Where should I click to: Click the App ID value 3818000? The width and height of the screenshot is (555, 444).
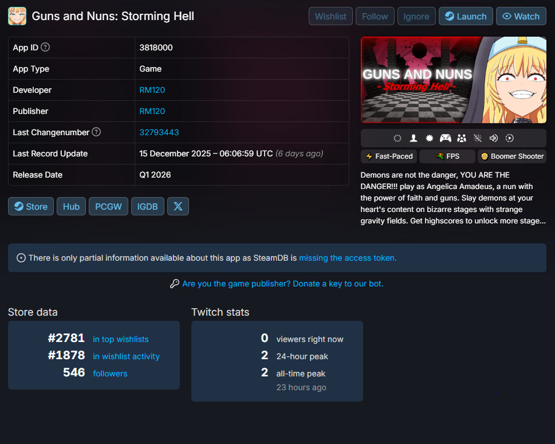pos(156,48)
